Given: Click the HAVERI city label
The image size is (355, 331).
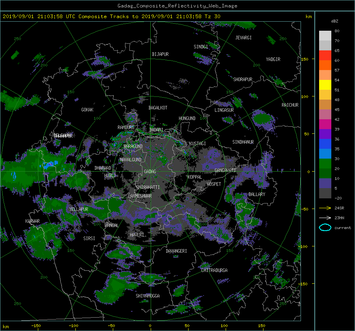Looking at the screenshot, I should (x=137, y=235).
